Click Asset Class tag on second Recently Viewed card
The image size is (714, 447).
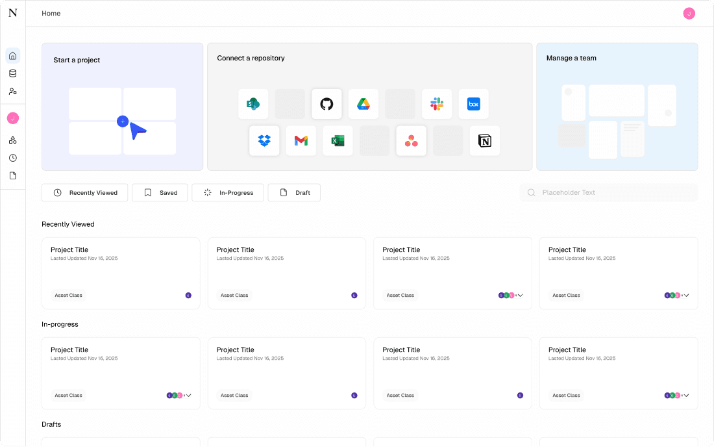click(234, 295)
